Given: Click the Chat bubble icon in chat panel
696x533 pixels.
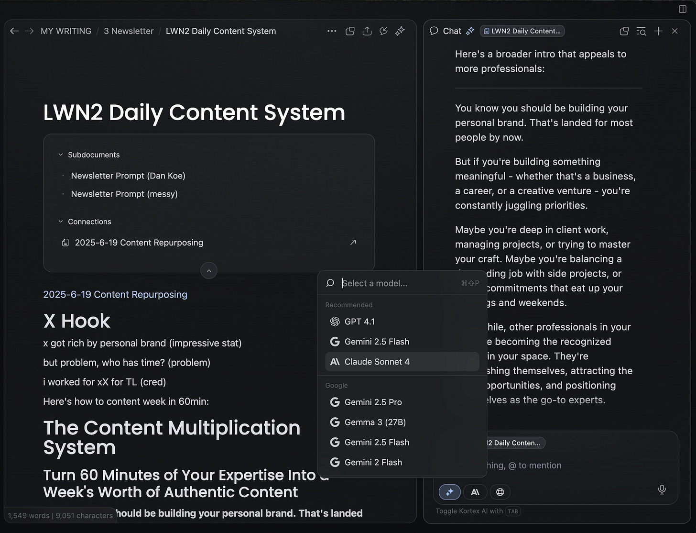Looking at the screenshot, I should pyautogui.click(x=434, y=31).
